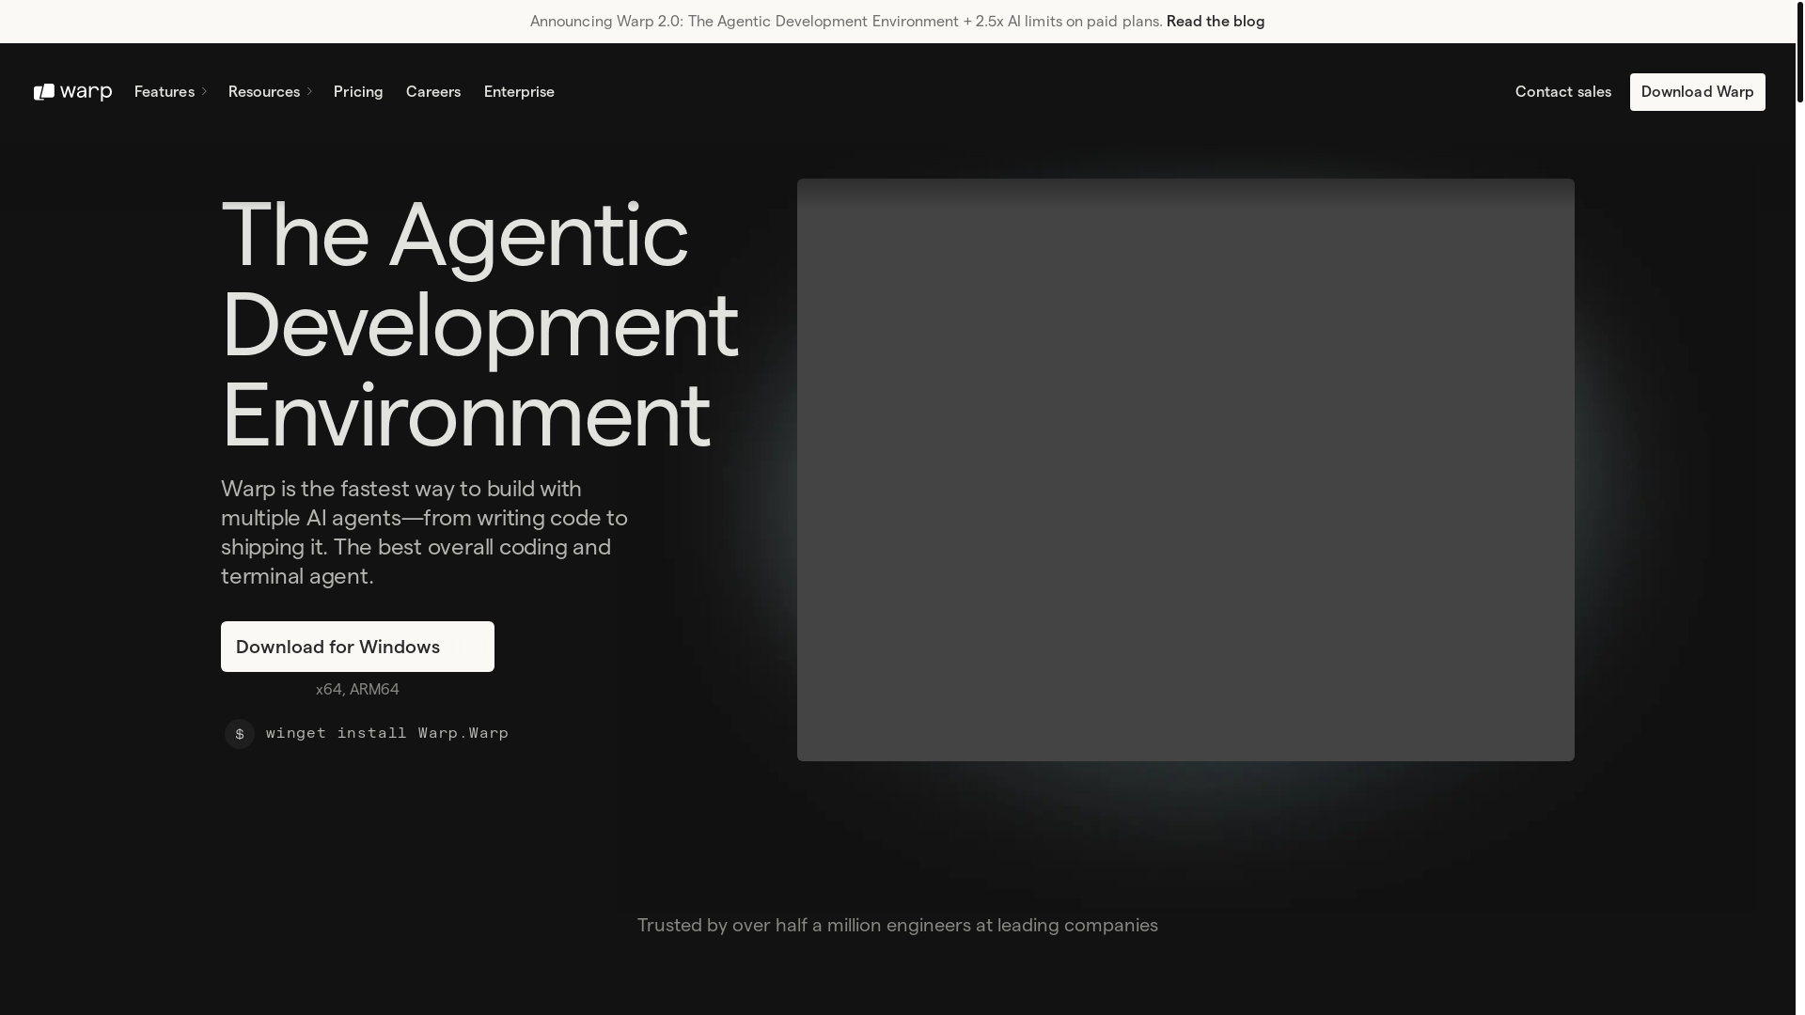Expand the Features menu chevron
Viewport: 1805px width, 1015px height.
204,92
